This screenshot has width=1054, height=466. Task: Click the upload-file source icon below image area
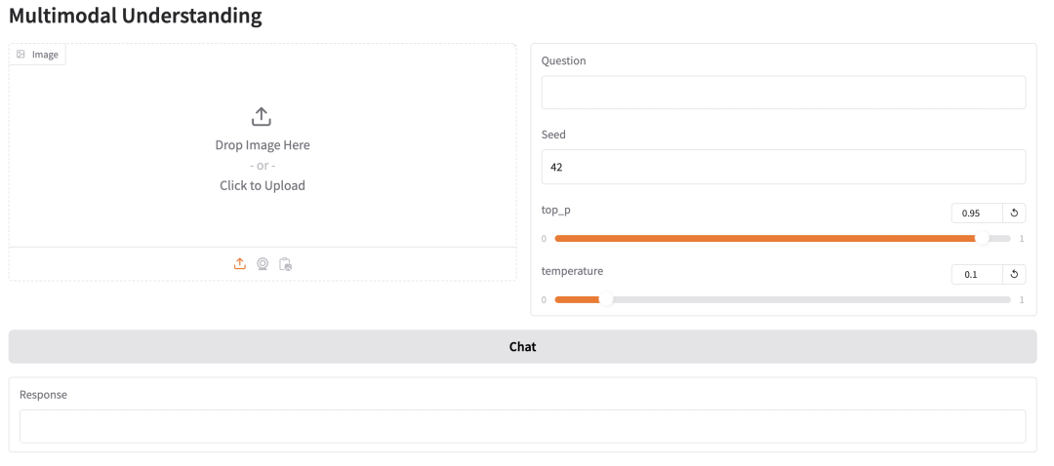[240, 264]
